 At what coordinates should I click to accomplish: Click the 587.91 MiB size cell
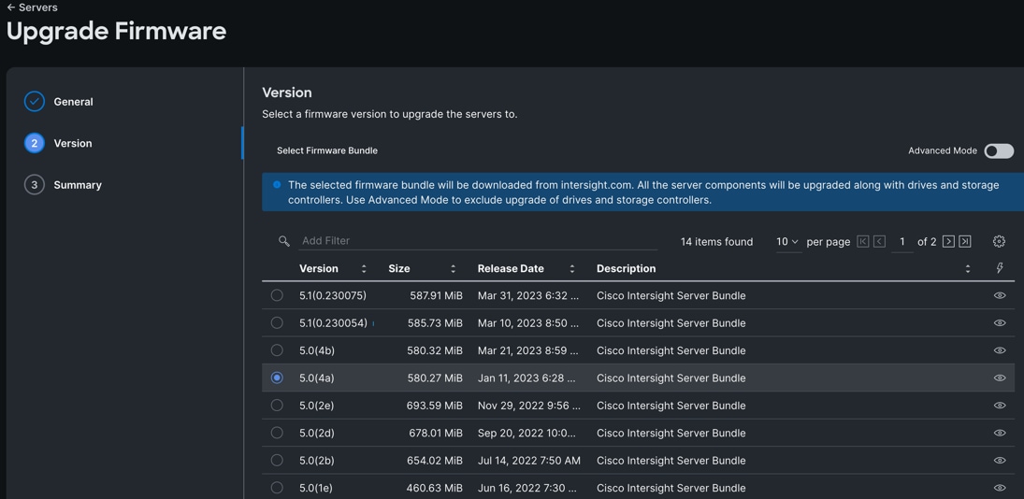pos(436,295)
